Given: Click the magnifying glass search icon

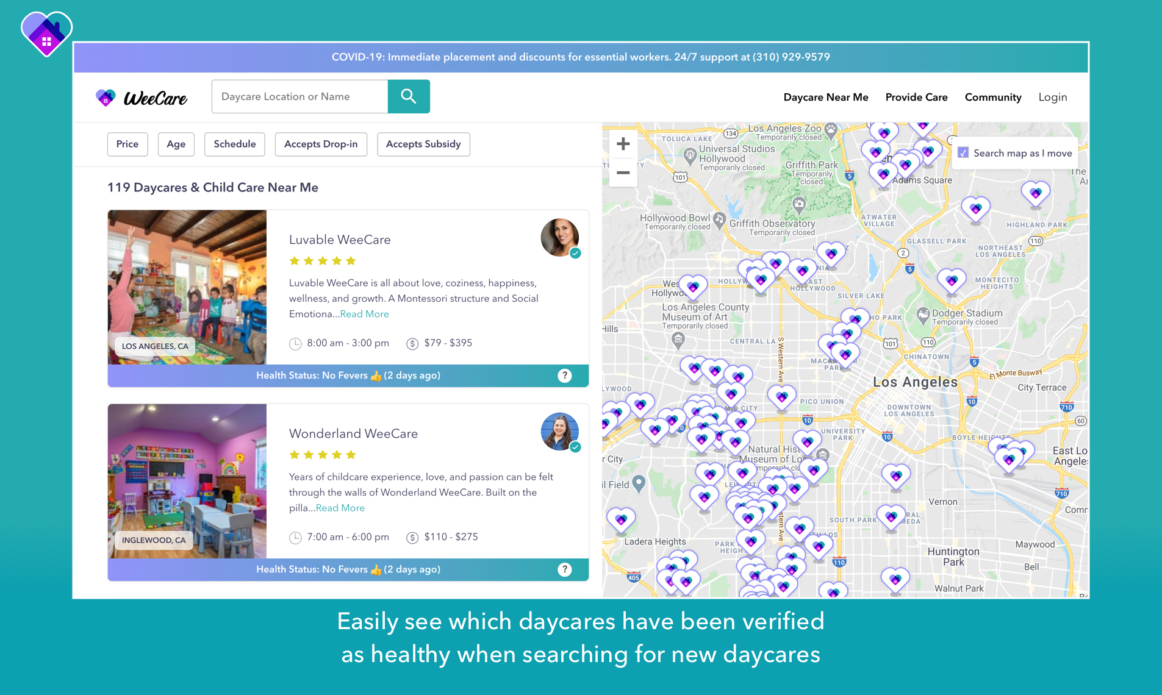Looking at the screenshot, I should tap(408, 96).
